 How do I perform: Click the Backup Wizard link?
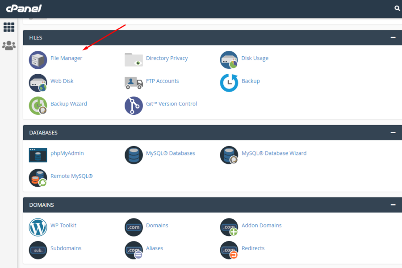[69, 104]
